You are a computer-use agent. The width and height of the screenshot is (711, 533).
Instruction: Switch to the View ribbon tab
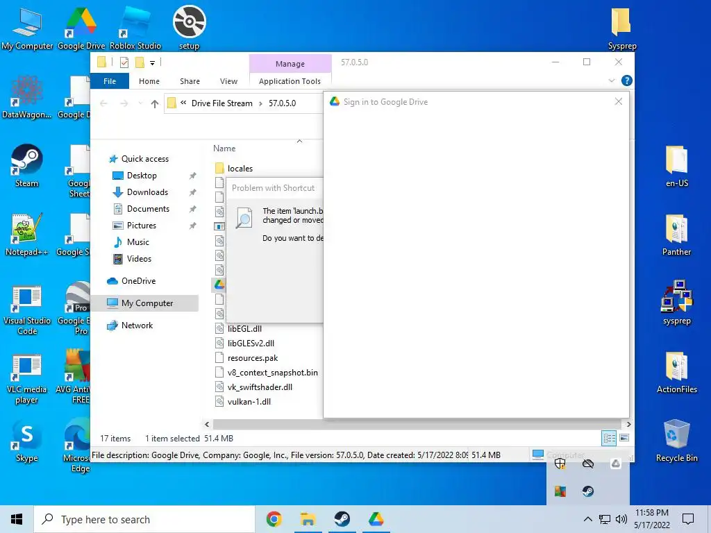point(228,81)
